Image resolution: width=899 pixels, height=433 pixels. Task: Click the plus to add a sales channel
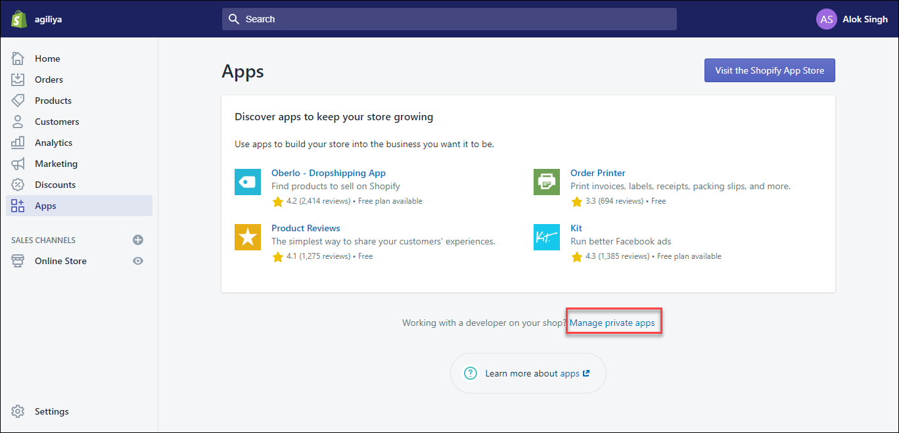138,240
